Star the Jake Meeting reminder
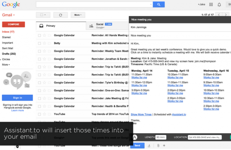The image size is (231, 150). coord(44,98)
